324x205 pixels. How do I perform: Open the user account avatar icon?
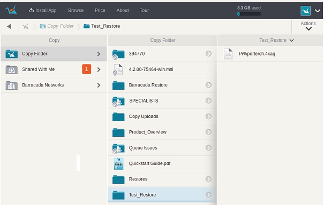pyautogui.click(x=305, y=11)
